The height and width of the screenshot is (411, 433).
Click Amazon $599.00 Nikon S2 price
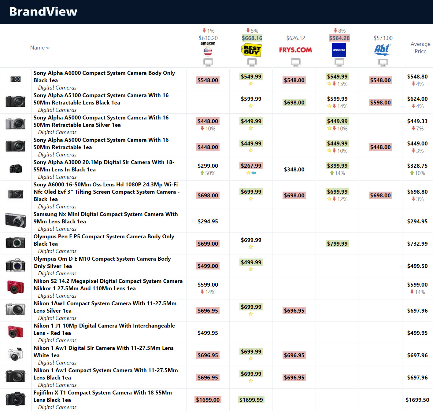pyautogui.click(x=208, y=284)
